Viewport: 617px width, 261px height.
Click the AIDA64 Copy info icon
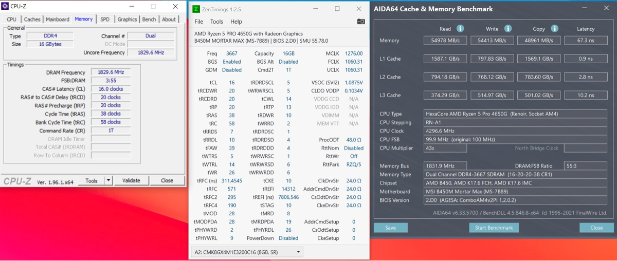554,29
